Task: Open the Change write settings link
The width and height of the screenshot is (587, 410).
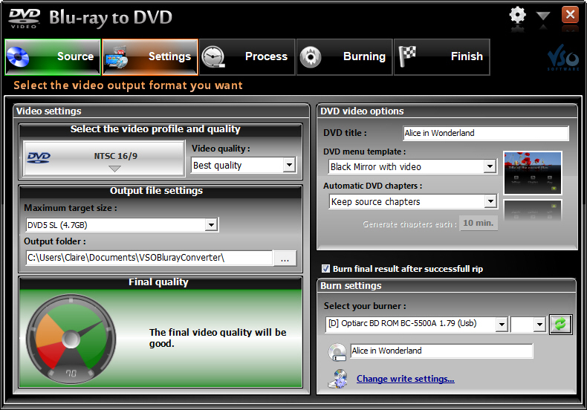Action: click(405, 379)
